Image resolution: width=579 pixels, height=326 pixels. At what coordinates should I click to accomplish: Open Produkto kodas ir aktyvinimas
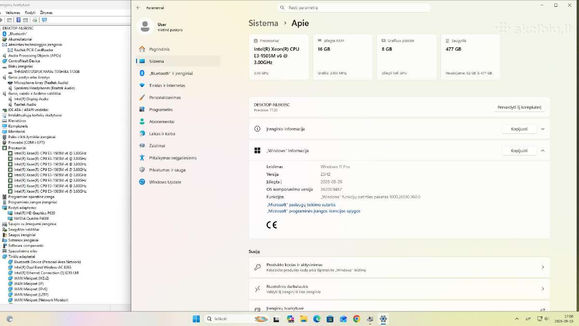(x=400, y=267)
